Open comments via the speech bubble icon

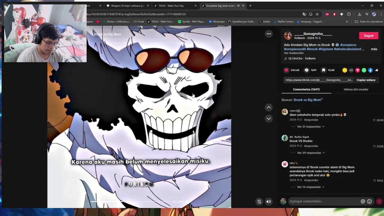point(307,70)
